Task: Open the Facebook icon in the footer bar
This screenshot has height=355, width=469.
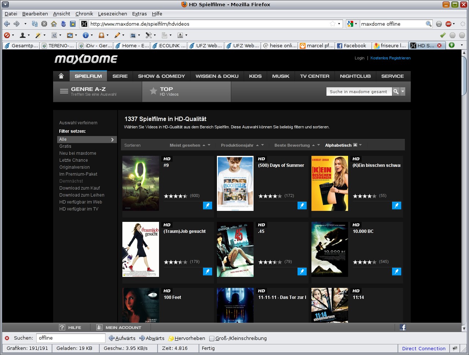Action: point(403,327)
